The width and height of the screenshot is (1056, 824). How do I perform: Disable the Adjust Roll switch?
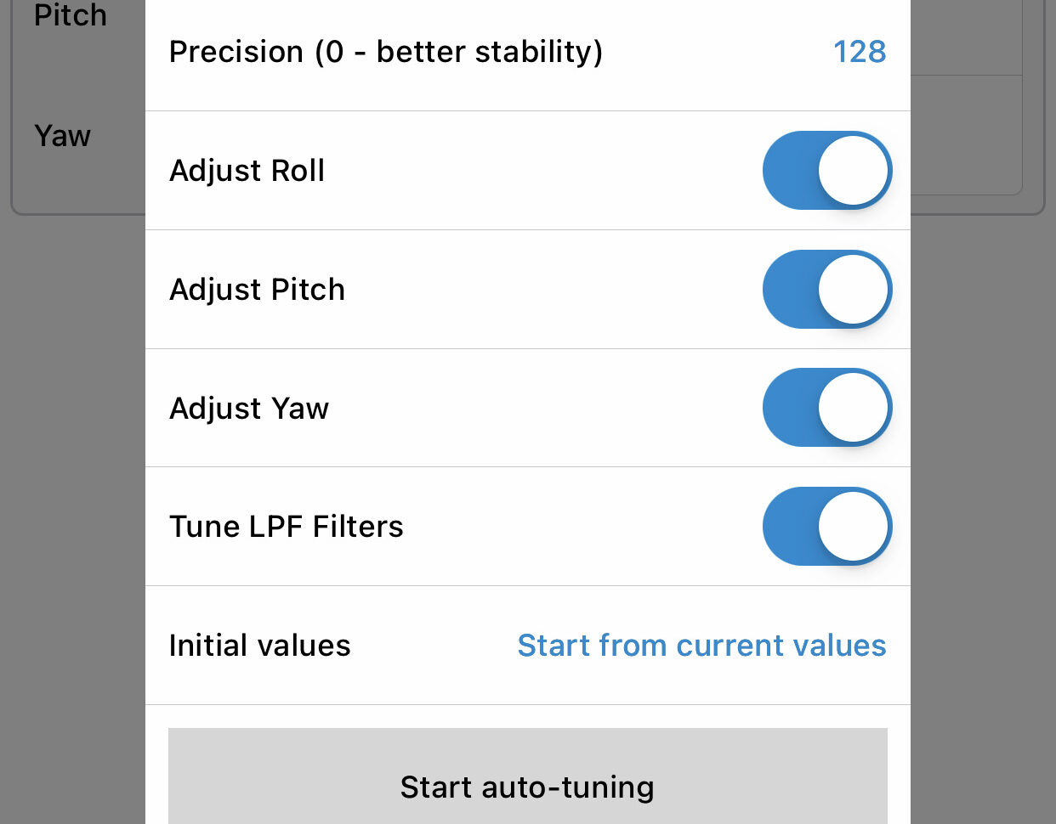[x=827, y=170]
